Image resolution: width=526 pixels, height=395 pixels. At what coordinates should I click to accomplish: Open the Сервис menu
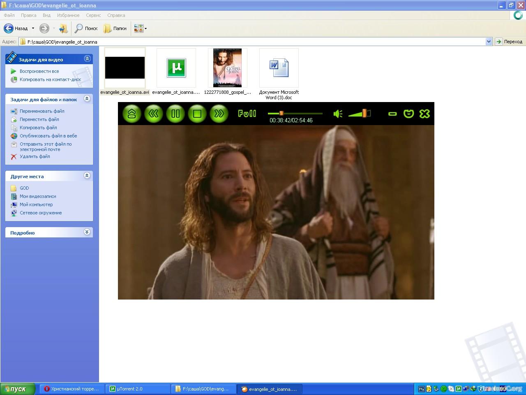(x=93, y=15)
